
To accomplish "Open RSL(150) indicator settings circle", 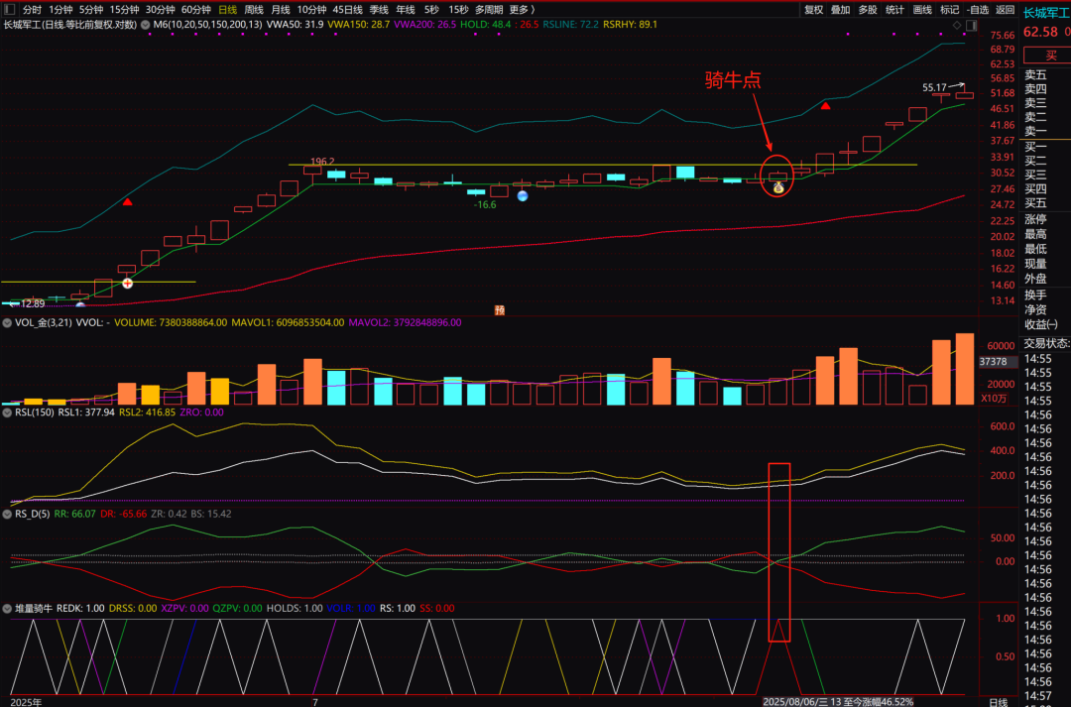I will pos(7,412).
